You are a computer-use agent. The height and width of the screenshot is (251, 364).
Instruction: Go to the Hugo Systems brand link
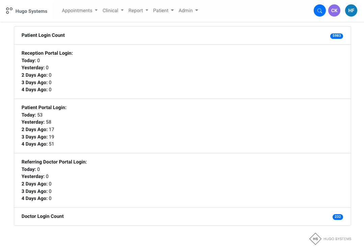(31, 11)
